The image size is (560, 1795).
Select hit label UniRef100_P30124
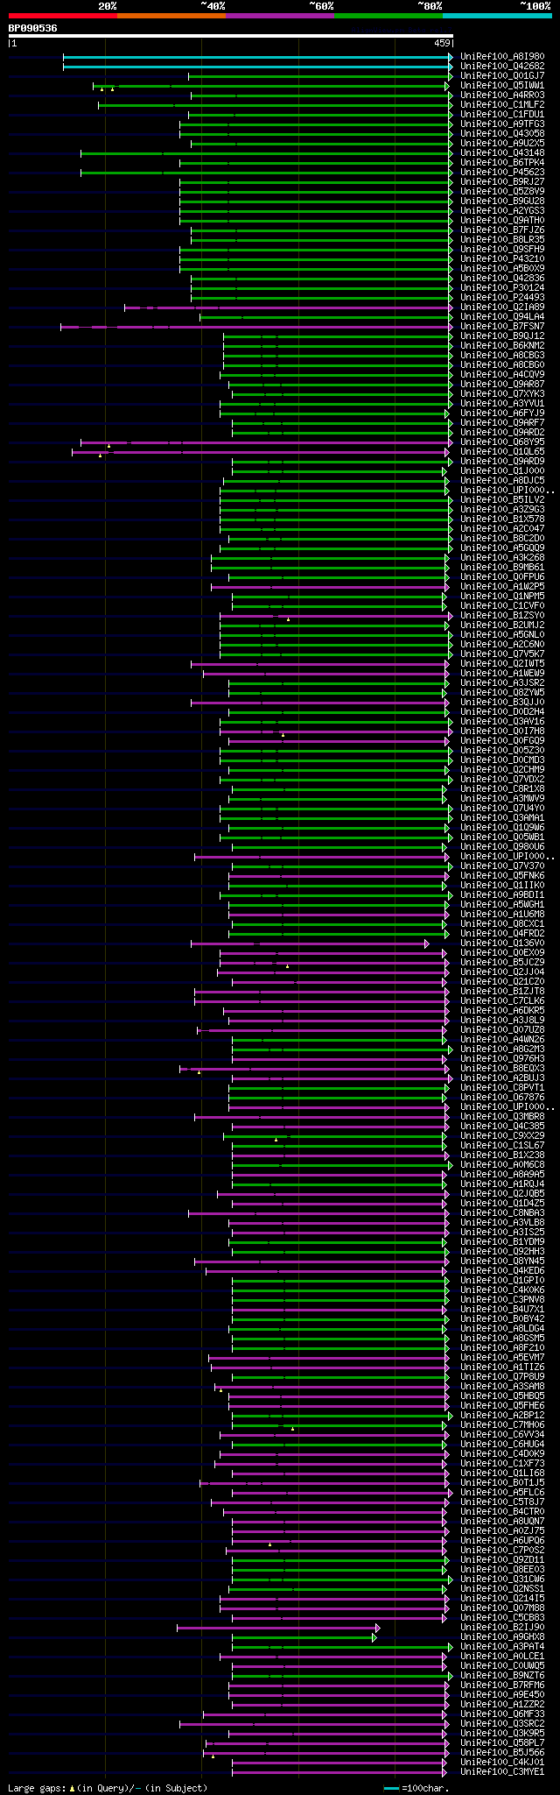(502, 287)
